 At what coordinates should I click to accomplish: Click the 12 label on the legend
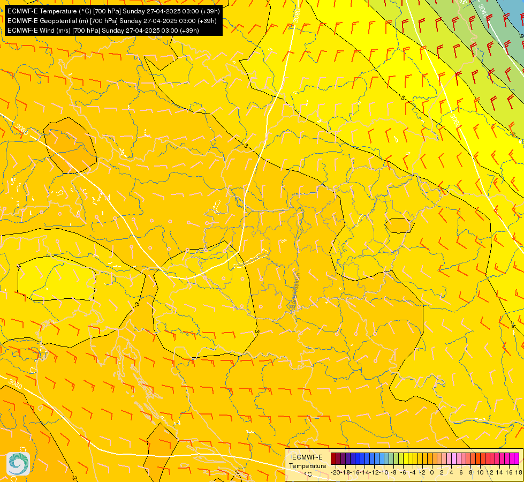pyautogui.click(x=490, y=472)
